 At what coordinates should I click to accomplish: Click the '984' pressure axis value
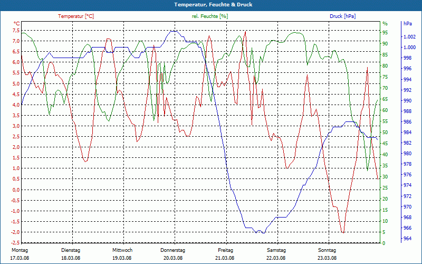click(x=408, y=133)
